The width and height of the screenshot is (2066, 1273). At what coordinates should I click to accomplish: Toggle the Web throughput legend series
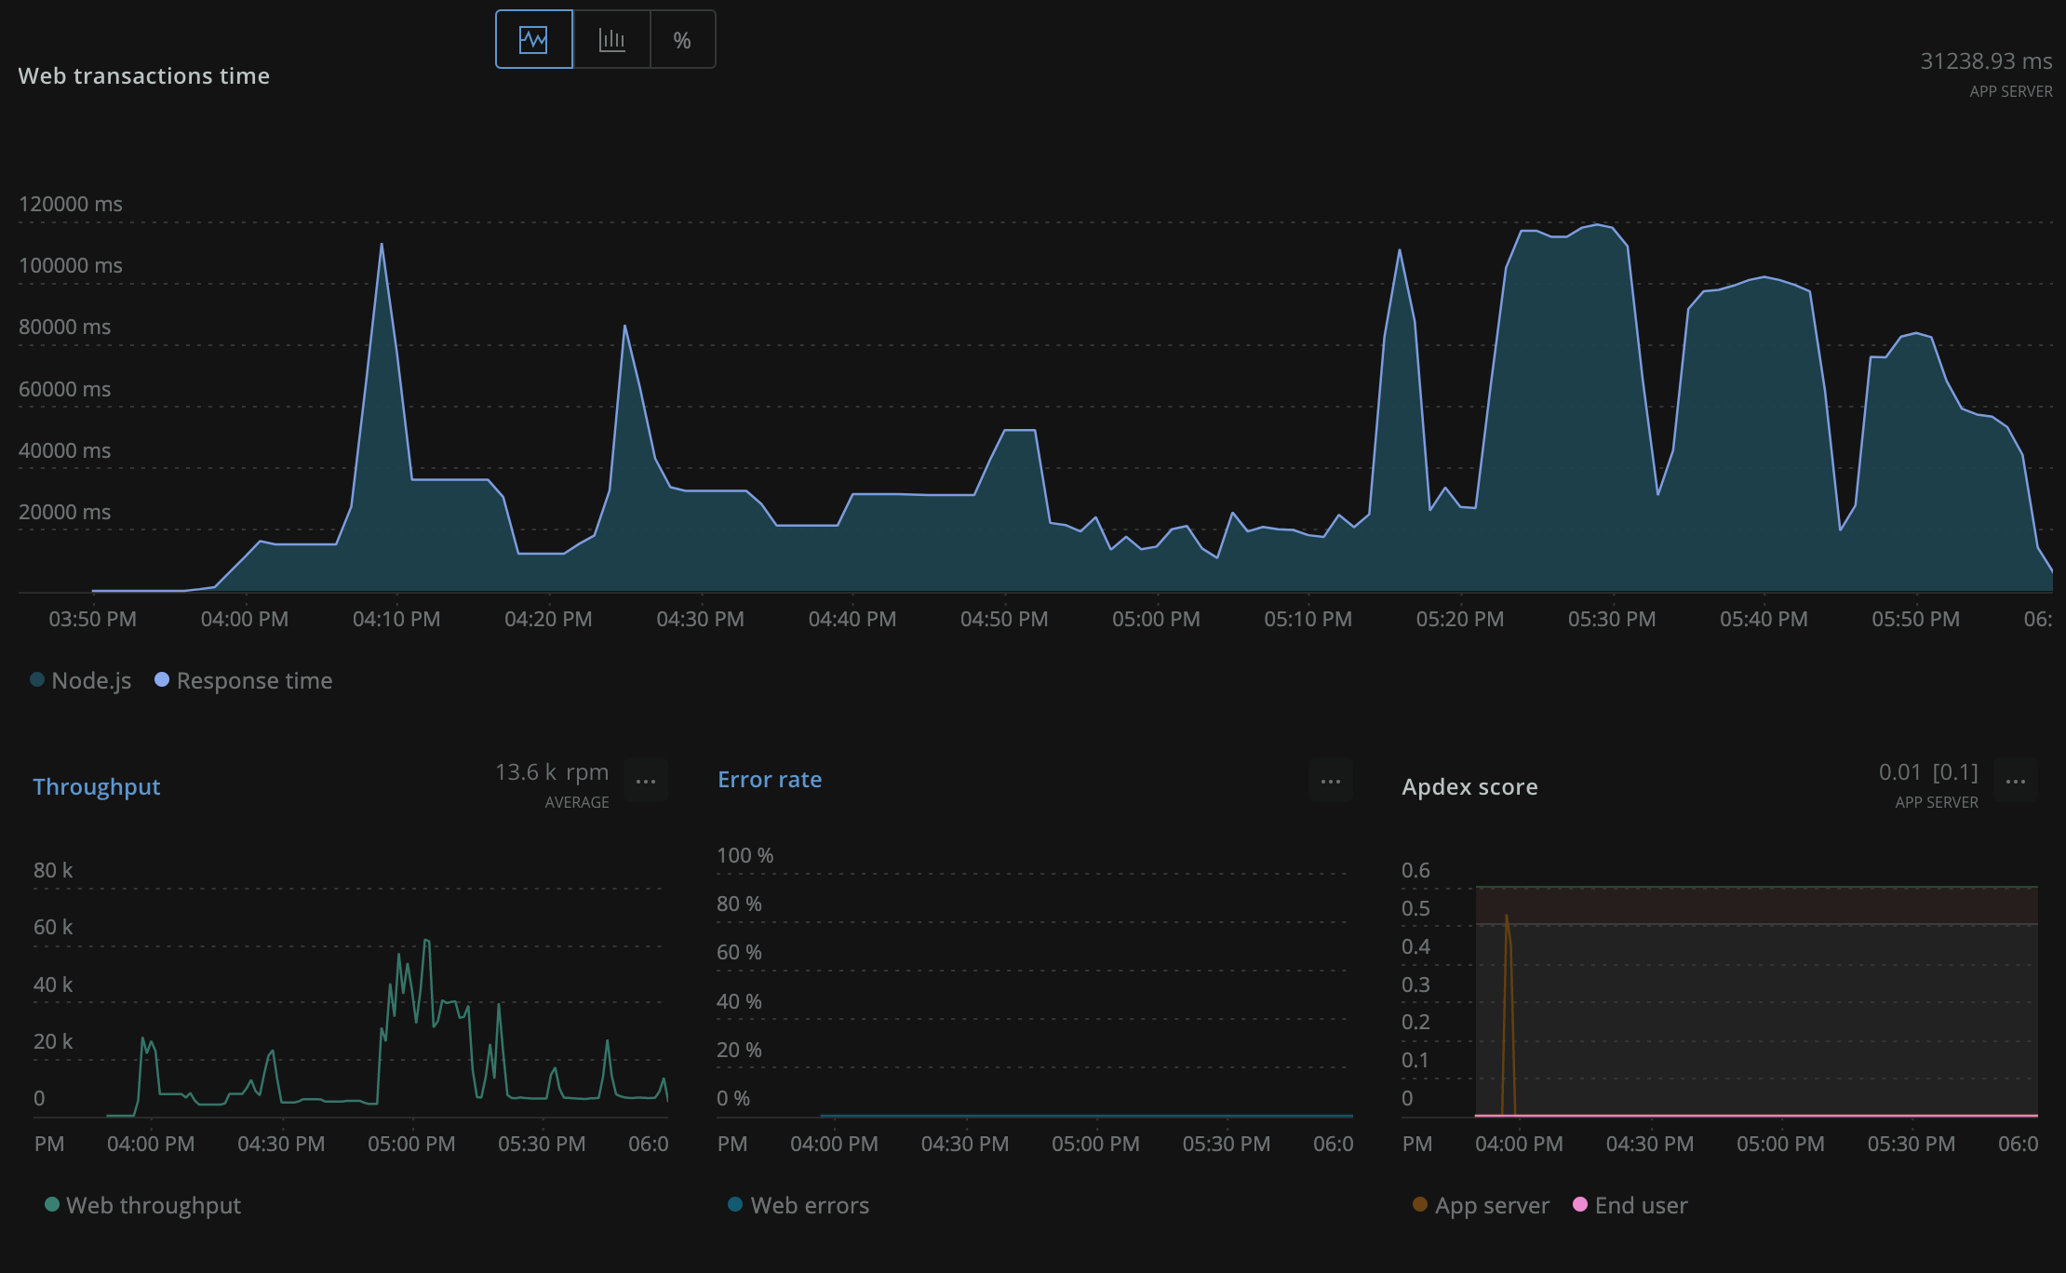142,1205
